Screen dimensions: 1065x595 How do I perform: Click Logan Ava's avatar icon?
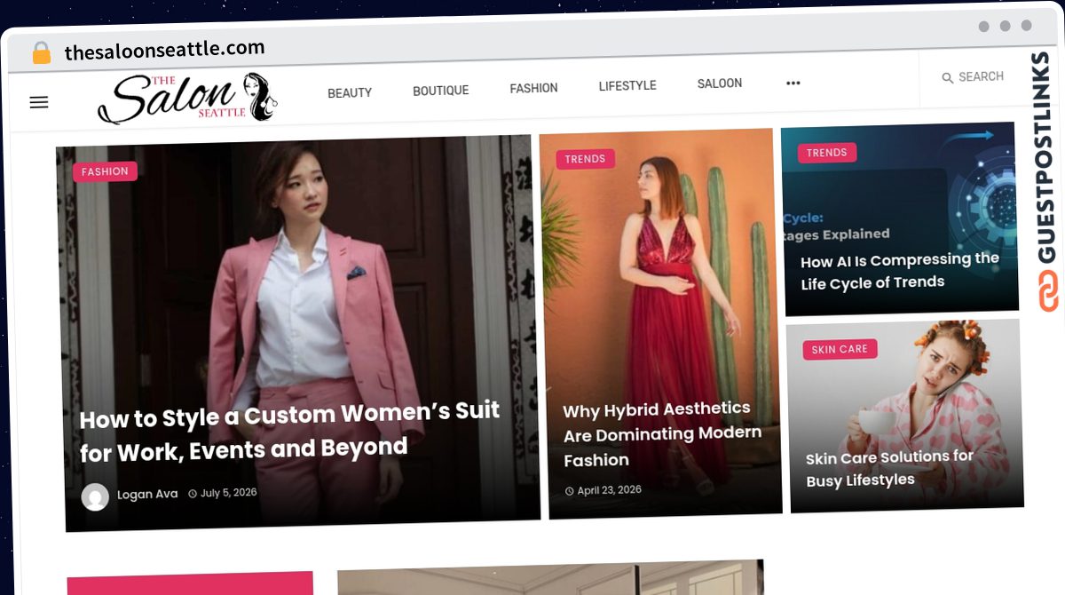(95, 497)
